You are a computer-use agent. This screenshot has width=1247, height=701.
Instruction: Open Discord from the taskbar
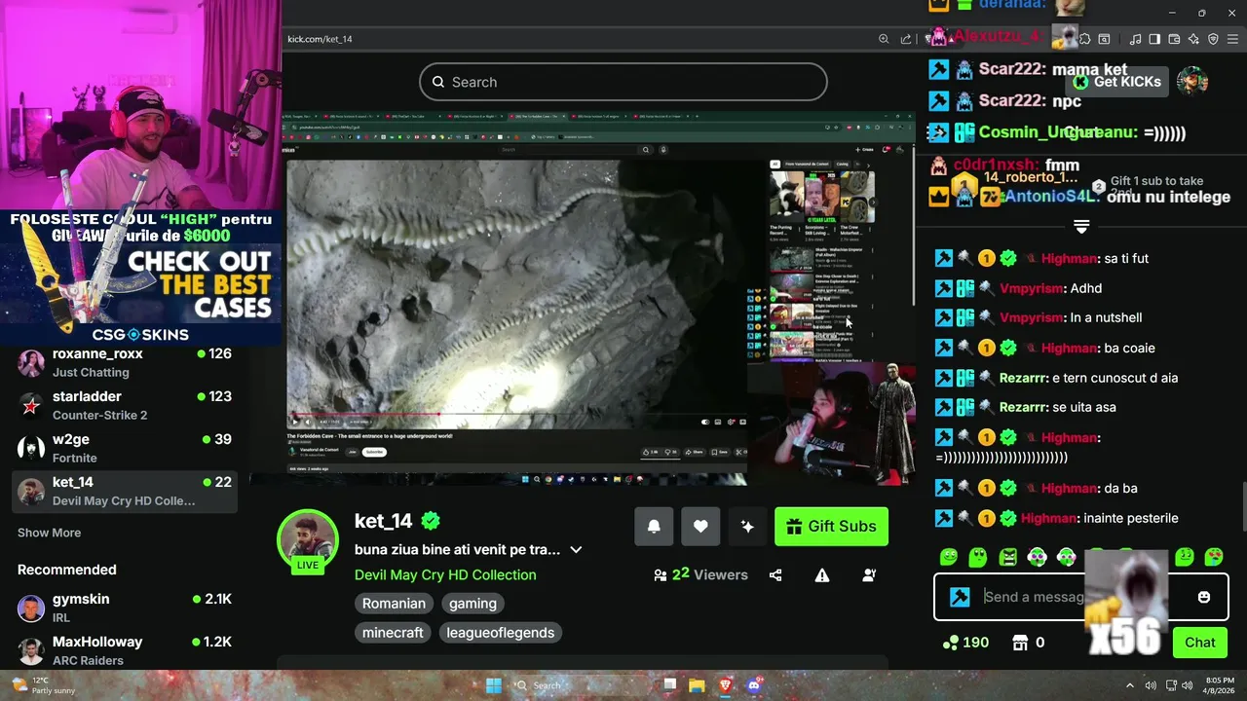coord(753,685)
